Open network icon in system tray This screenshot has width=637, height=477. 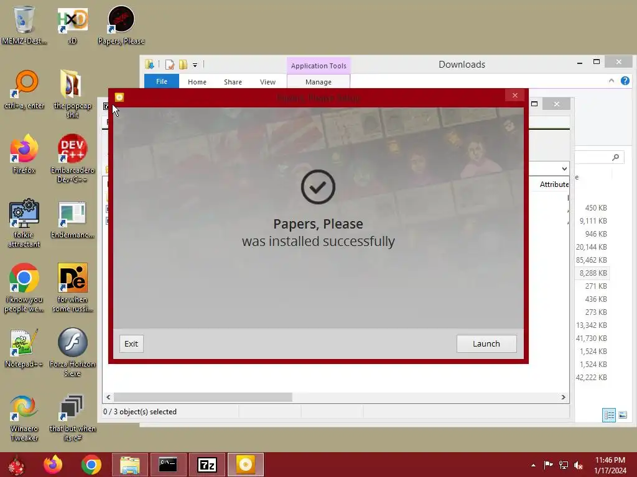pos(563,465)
